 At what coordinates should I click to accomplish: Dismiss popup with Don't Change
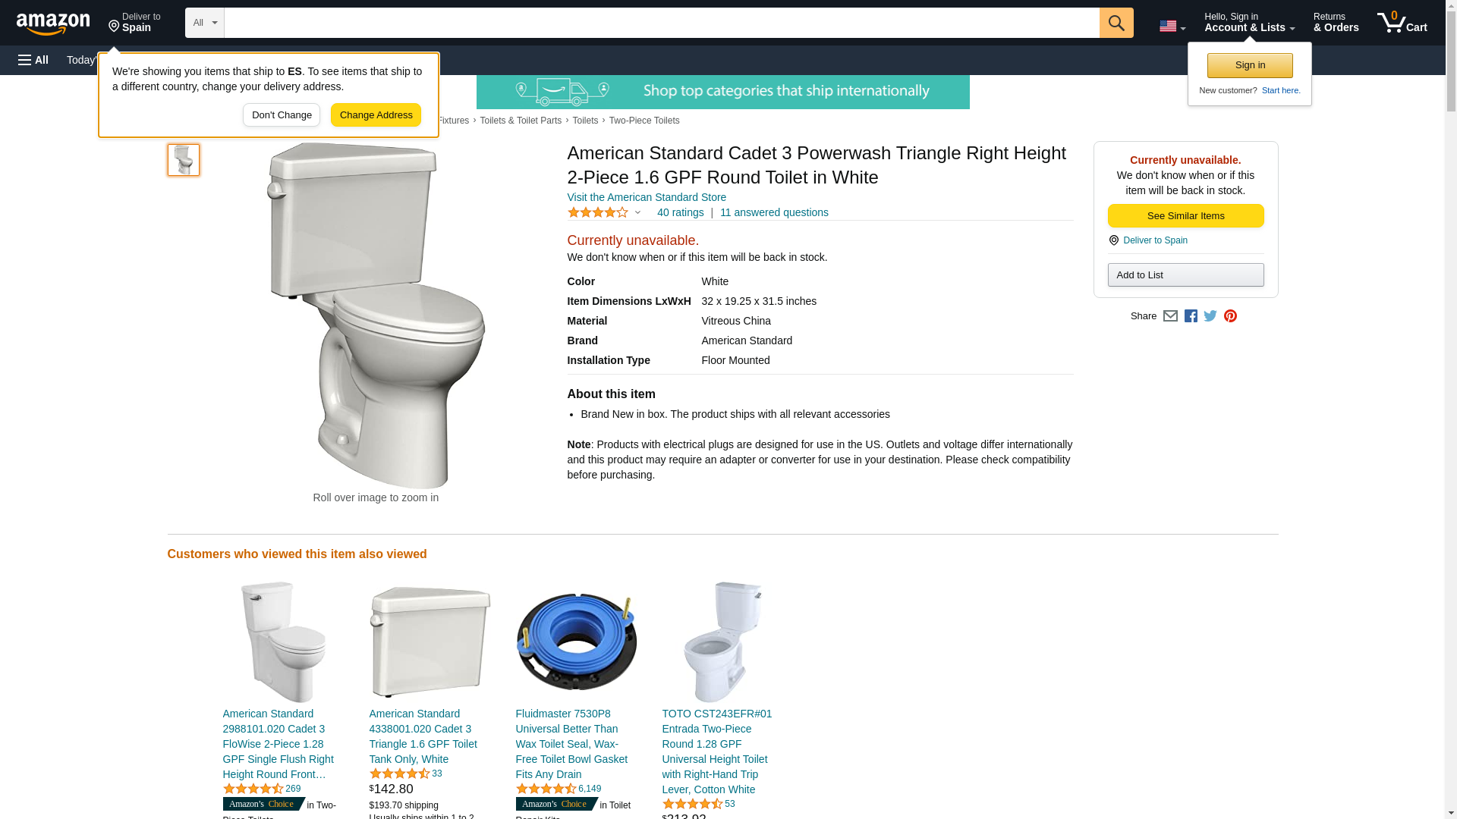click(x=282, y=115)
